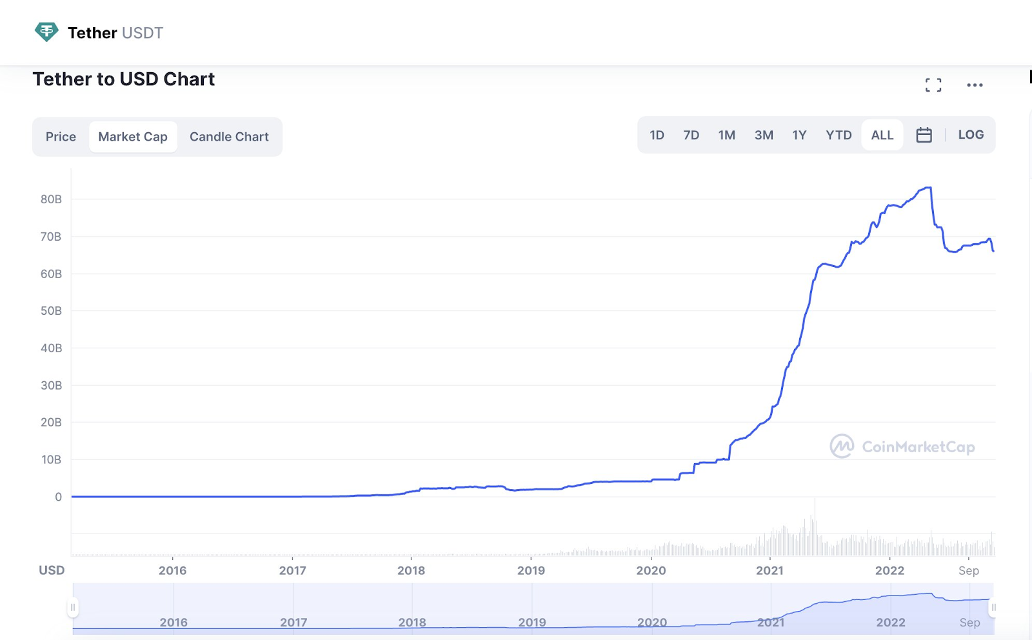Click the 2022 label on the chart x-axis

[x=889, y=570]
